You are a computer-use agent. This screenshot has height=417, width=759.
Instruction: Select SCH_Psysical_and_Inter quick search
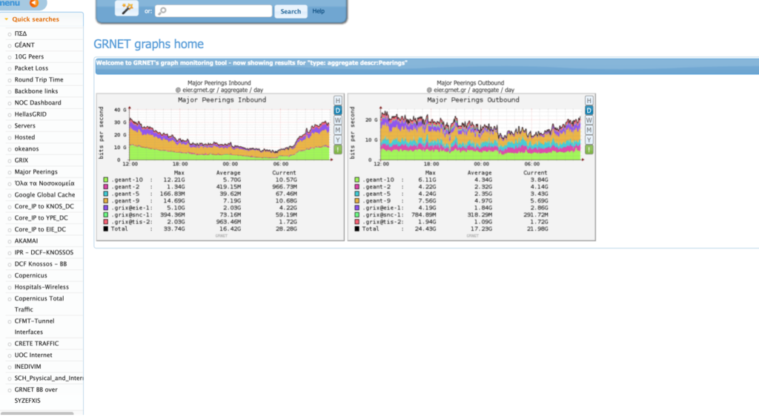click(48, 378)
